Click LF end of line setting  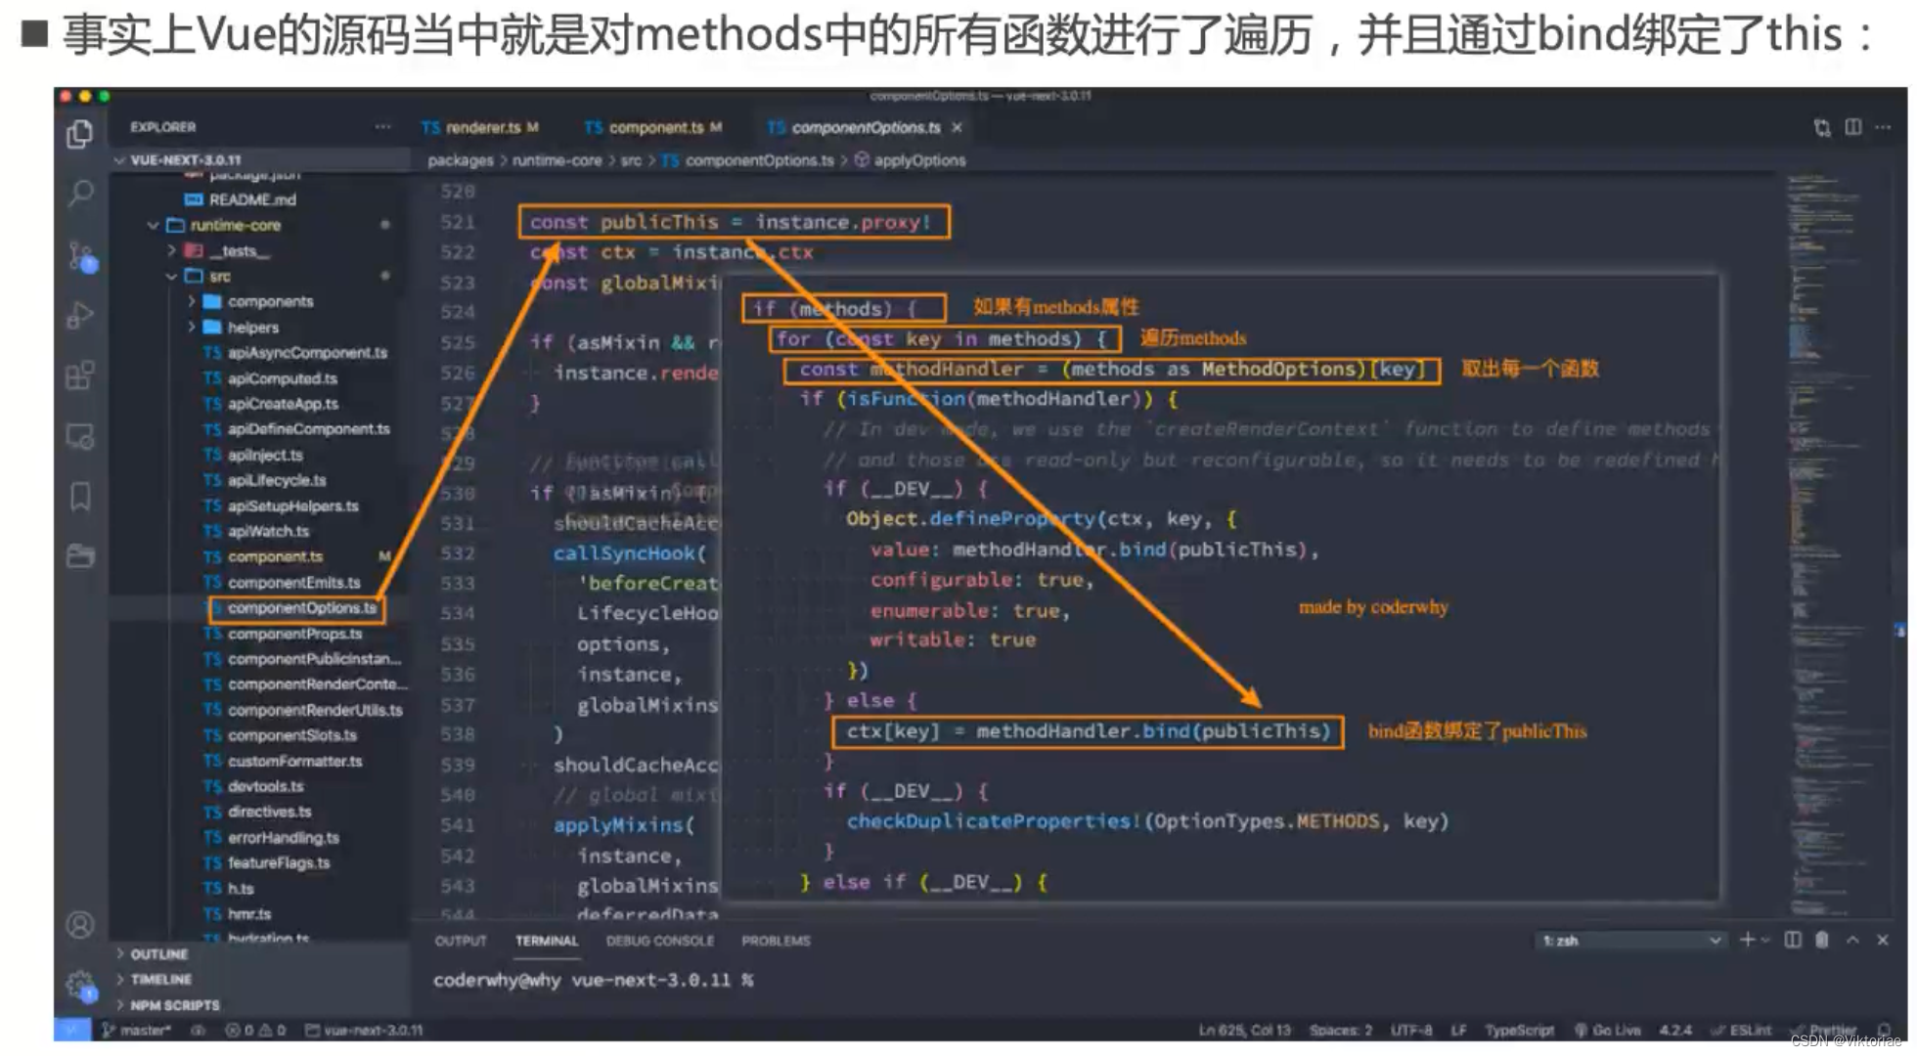coord(1458,1030)
